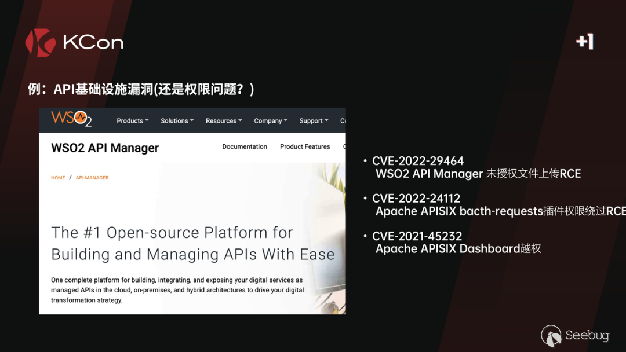Click the '#1 Open-source Platform' headline
Screen dimensions: 626x352
pyautogui.click(x=193, y=243)
